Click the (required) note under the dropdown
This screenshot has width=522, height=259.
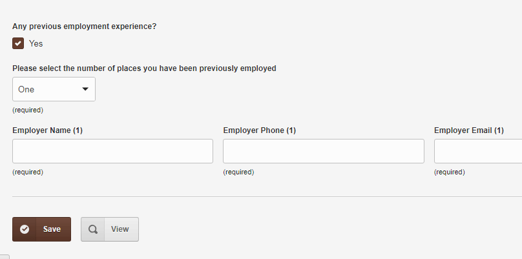(x=28, y=110)
